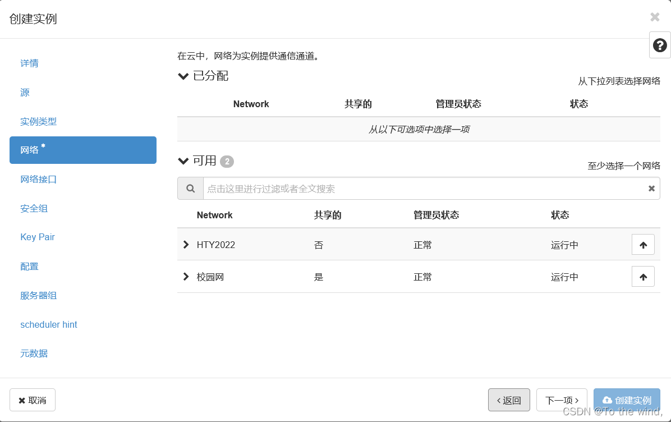Click the help question mark icon

[x=659, y=45]
